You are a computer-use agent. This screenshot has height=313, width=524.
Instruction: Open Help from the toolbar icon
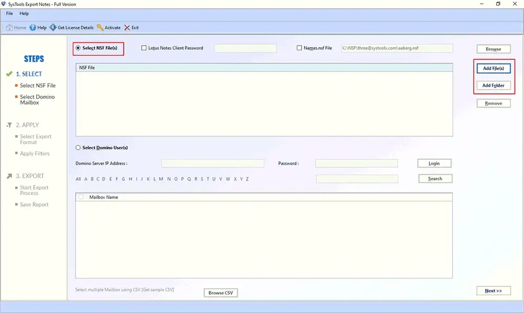[38, 27]
